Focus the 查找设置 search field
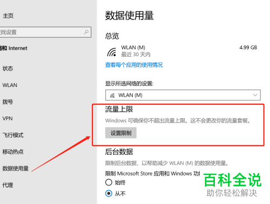The width and height of the screenshot is (270, 204). (45, 32)
